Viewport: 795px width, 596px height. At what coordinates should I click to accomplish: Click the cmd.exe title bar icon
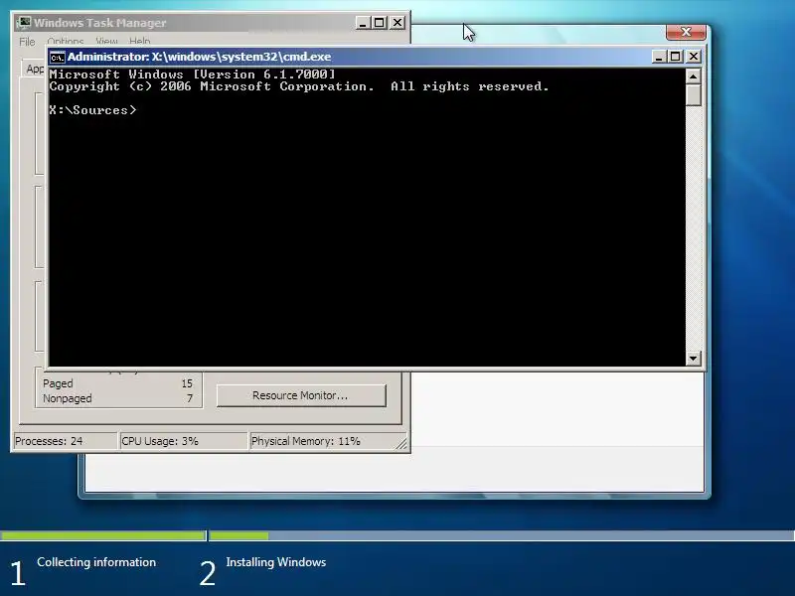[x=58, y=57]
